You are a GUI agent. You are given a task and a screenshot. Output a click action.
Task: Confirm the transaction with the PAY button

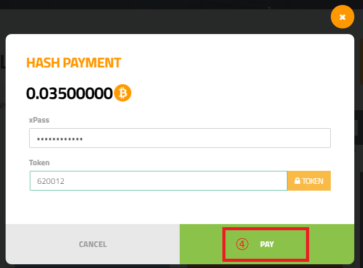tap(267, 244)
